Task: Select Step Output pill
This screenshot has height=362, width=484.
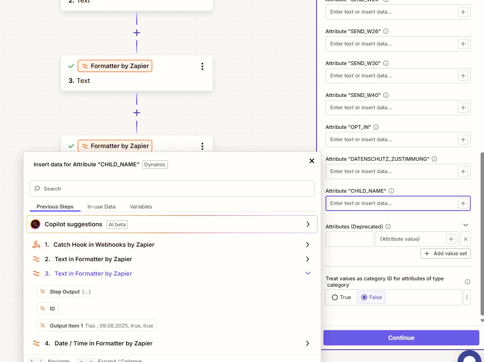Action: tap(66, 292)
